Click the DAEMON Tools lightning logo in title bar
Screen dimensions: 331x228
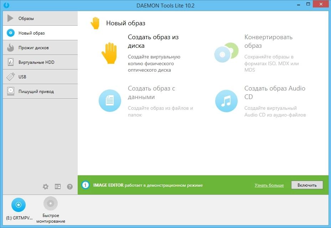click(6, 5)
